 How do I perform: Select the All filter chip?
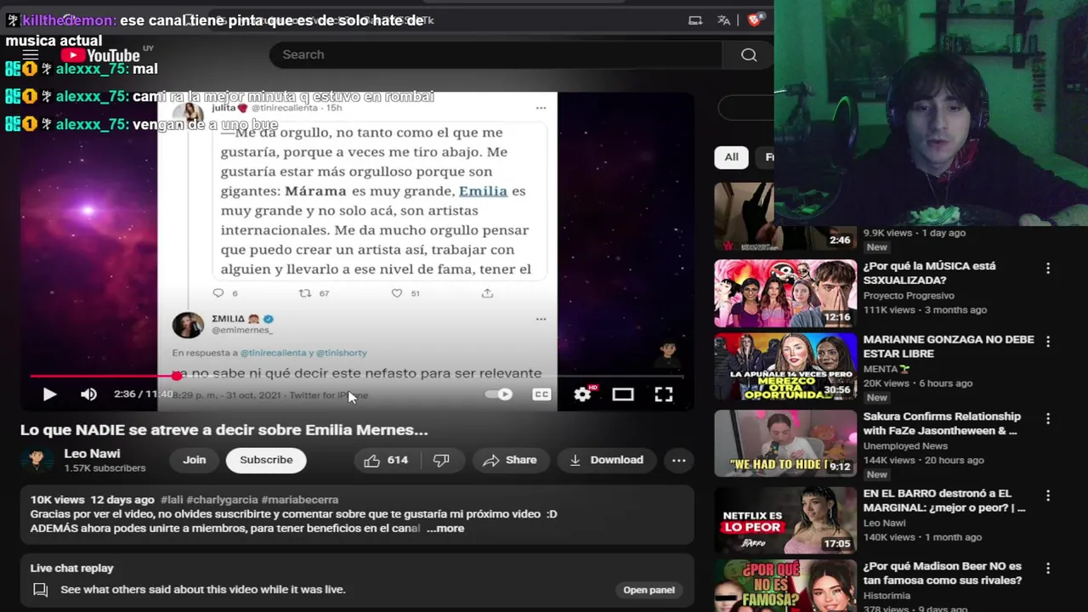731,157
